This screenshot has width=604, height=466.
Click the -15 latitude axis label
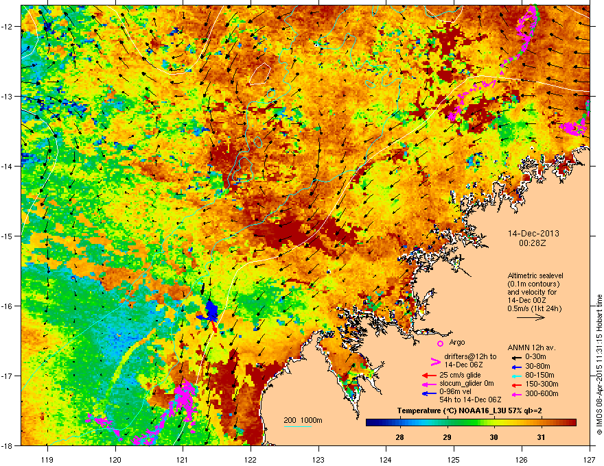tap(7, 236)
